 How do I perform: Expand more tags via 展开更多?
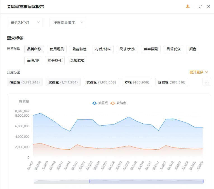pyautogui.click(x=199, y=72)
